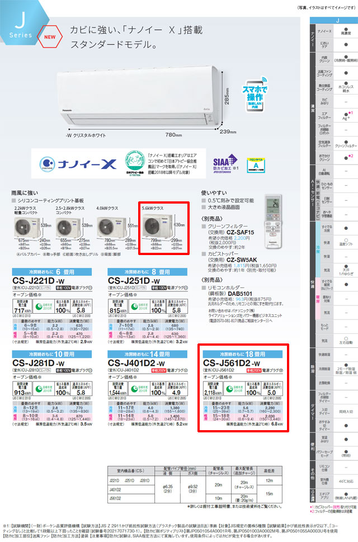Click the 単相100V label under CS-J221D
The image size is (358, 542).
63,288
